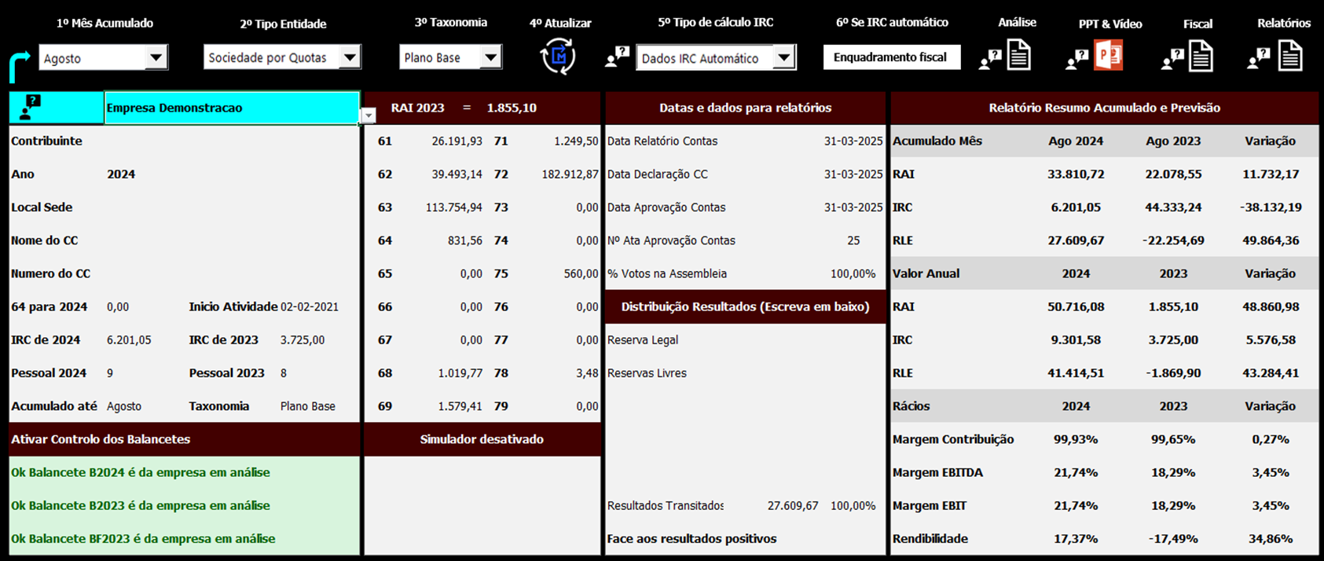Open the PowerPoint icon under PPT & Vídeo

pos(1109,57)
